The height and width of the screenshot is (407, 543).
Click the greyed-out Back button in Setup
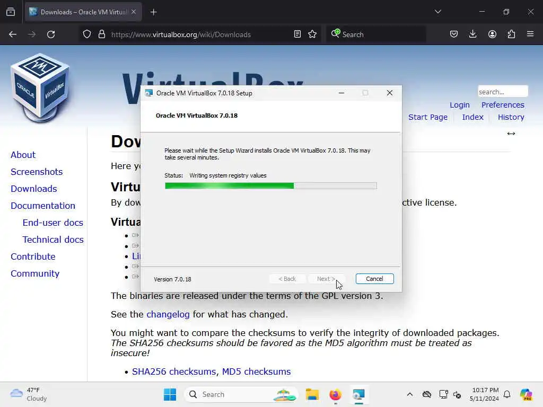pos(287,279)
